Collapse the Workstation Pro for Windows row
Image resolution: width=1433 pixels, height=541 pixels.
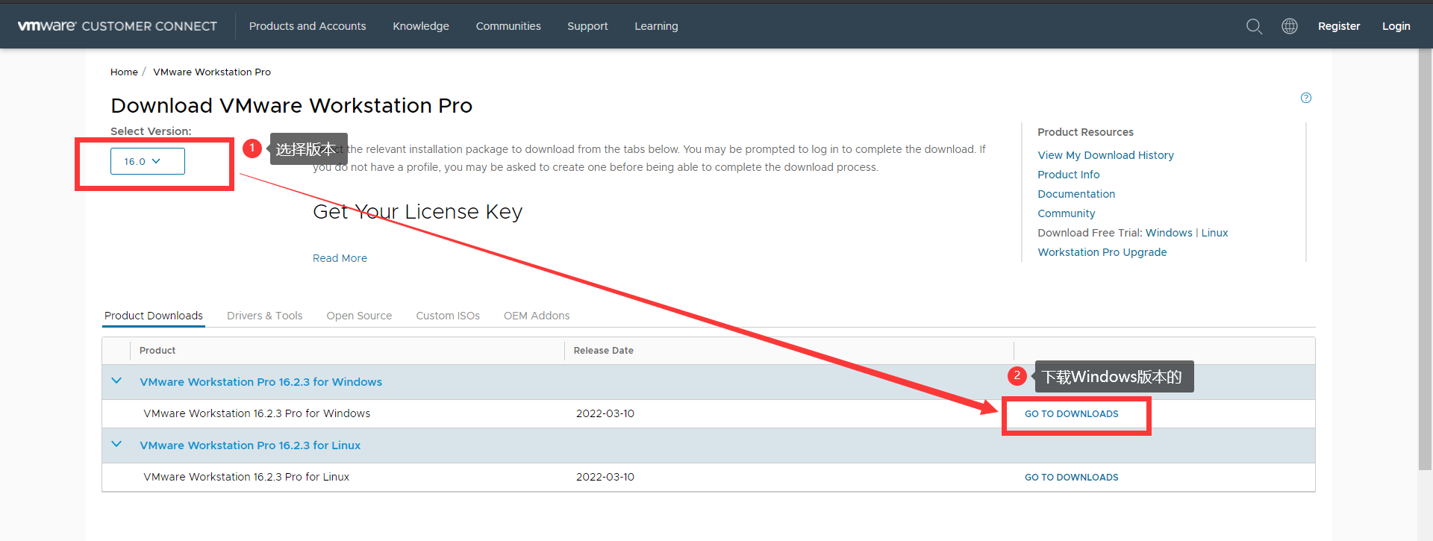(x=116, y=381)
